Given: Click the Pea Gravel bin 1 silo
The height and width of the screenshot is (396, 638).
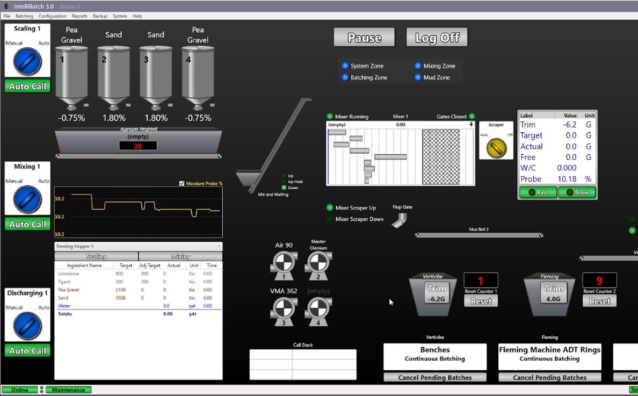Looking at the screenshot, I should point(71,77).
